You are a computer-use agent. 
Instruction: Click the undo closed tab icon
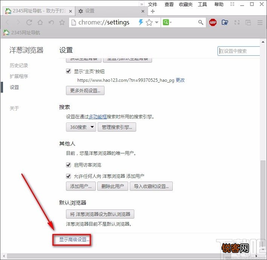click(51, 22)
